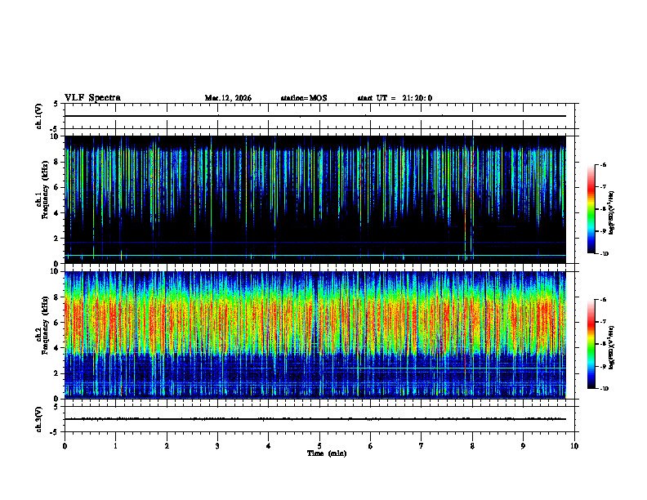Click time axis tick label "9"

tap(523, 446)
